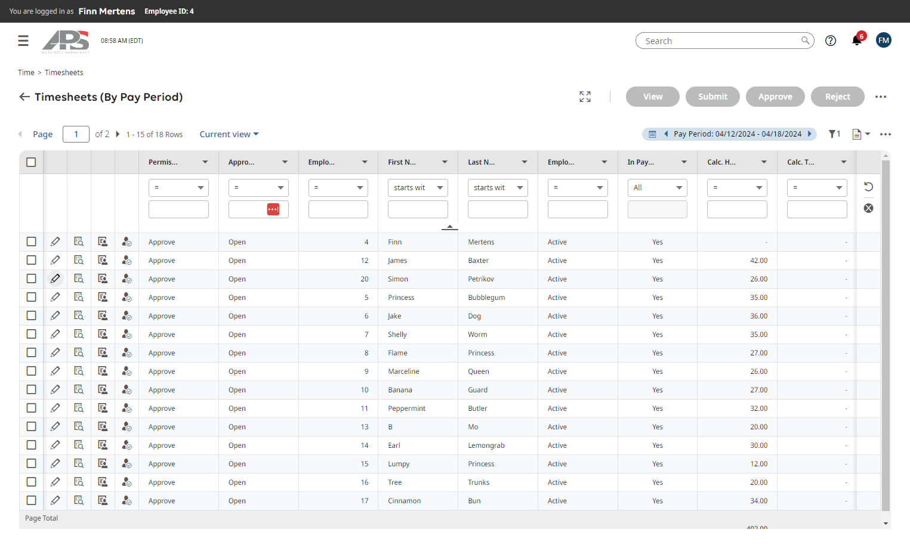This screenshot has height=548, width=910.
Task: Click the Reject button
Action: coord(837,97)
